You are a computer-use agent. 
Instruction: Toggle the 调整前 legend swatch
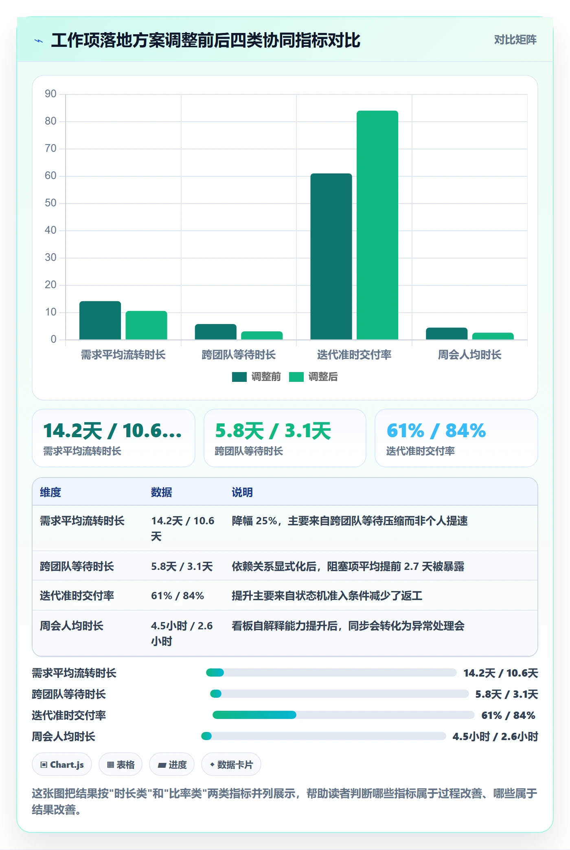point(239,377)
